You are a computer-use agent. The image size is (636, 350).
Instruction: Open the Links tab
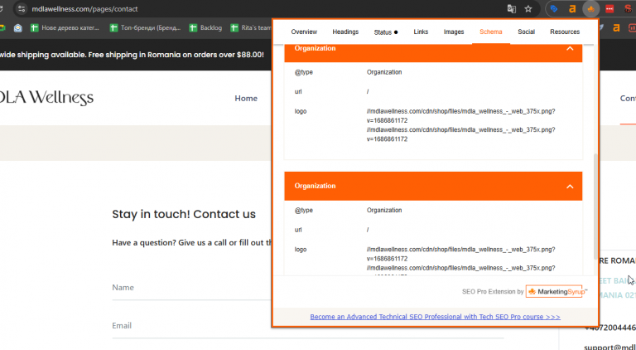(x=421, y=32)
